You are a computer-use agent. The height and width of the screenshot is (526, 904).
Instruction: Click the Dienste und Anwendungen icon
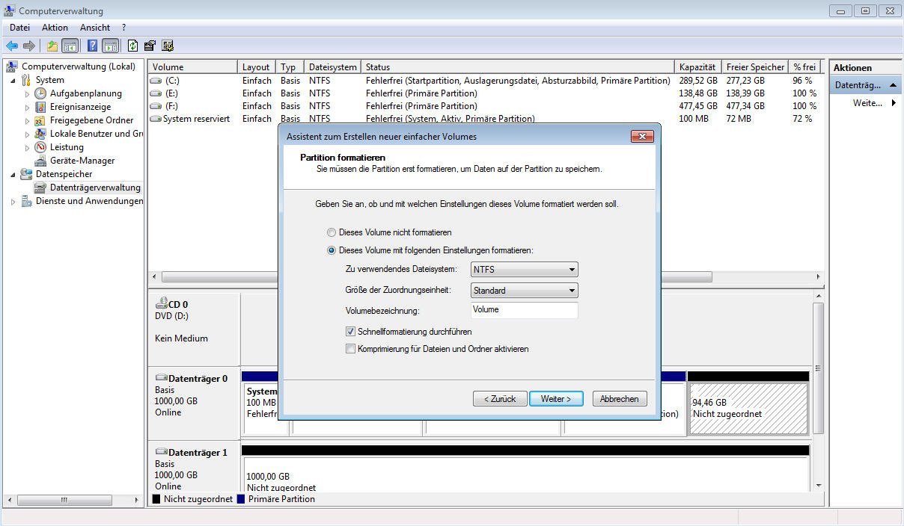coord(26,201)
